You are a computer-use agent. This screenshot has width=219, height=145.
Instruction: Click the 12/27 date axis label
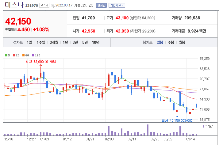pos(31,139)
